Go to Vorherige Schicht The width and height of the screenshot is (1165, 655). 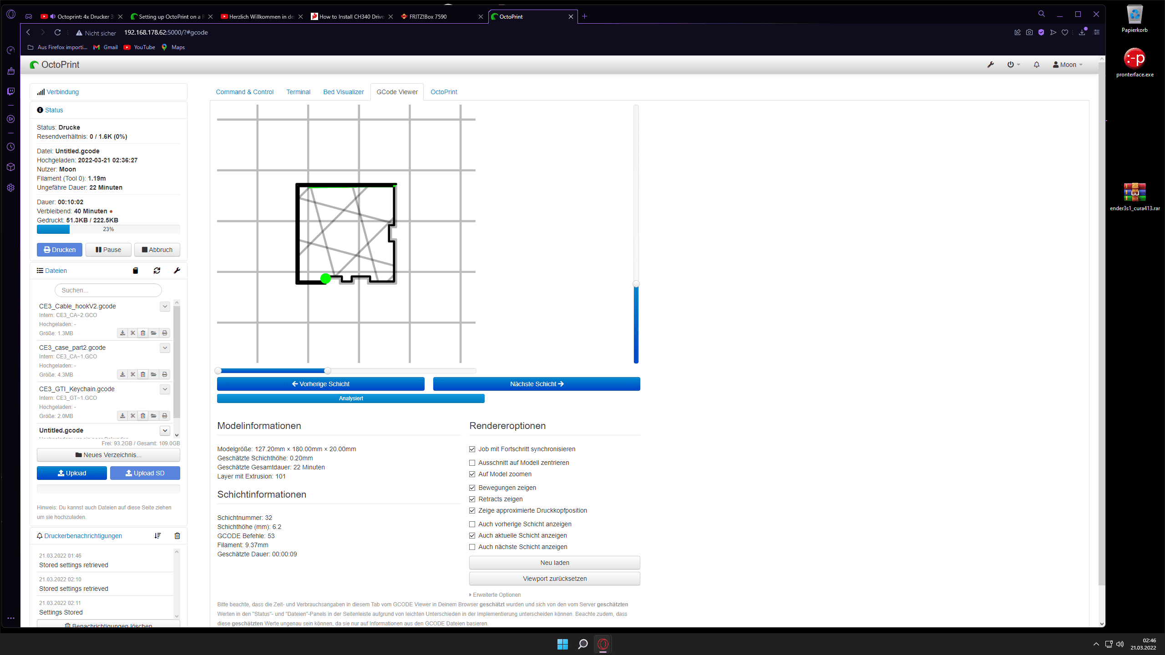coord(321,384)
